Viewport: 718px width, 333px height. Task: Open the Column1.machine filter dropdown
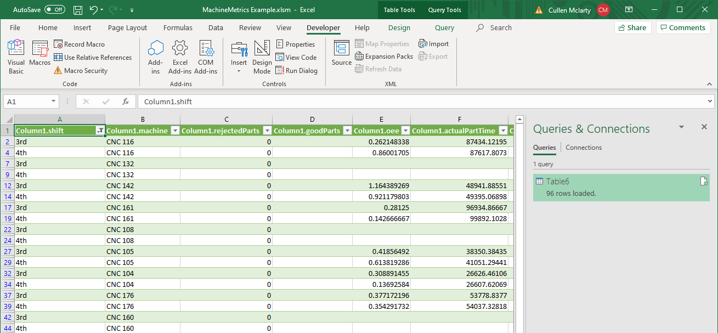175,131
